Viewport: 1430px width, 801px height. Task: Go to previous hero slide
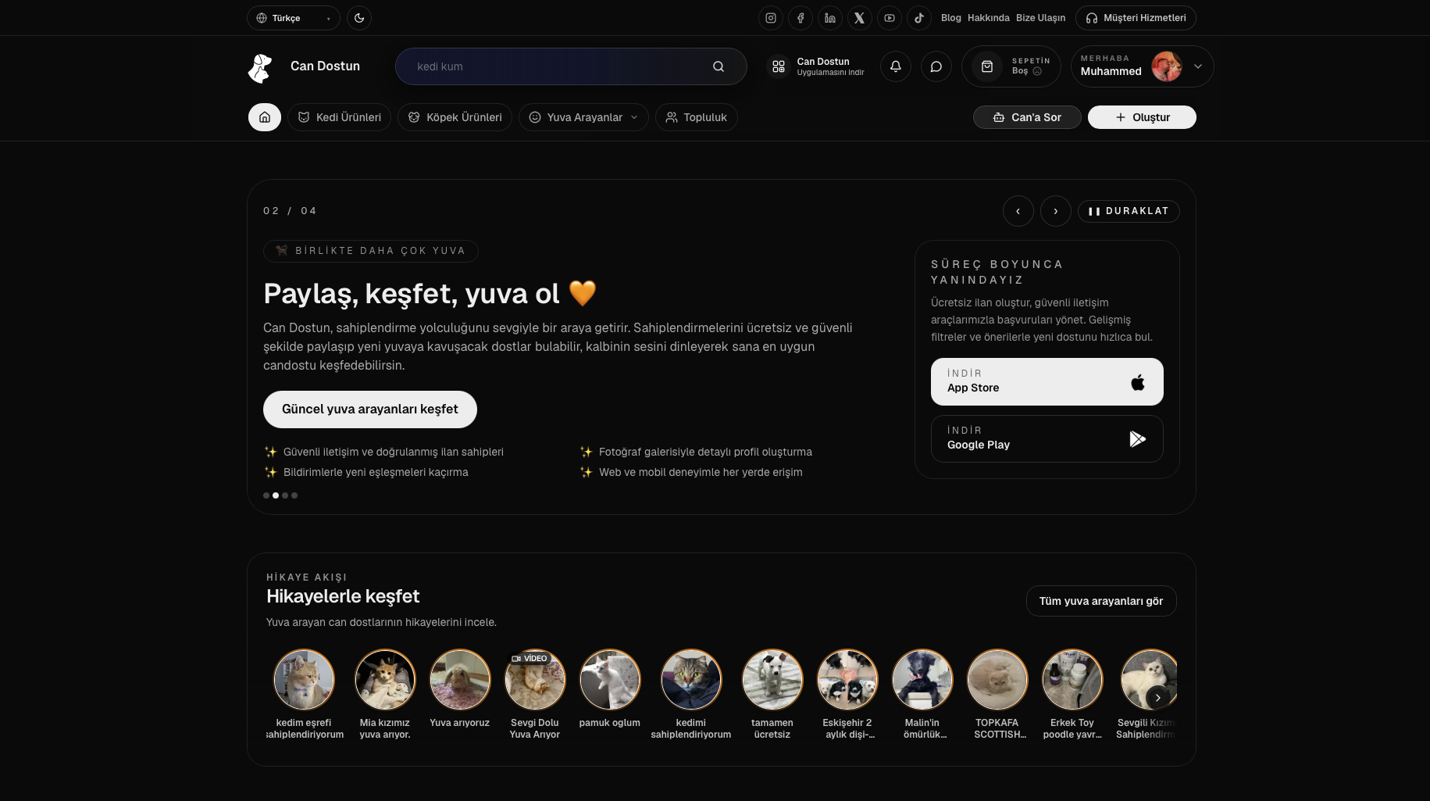[x=1018, y=211]
